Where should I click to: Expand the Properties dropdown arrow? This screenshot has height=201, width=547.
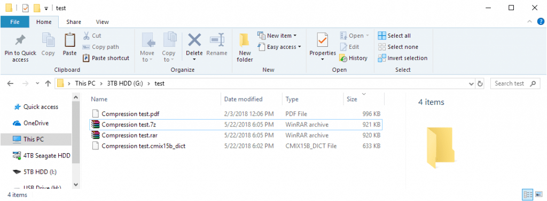(x=322, y=60)
